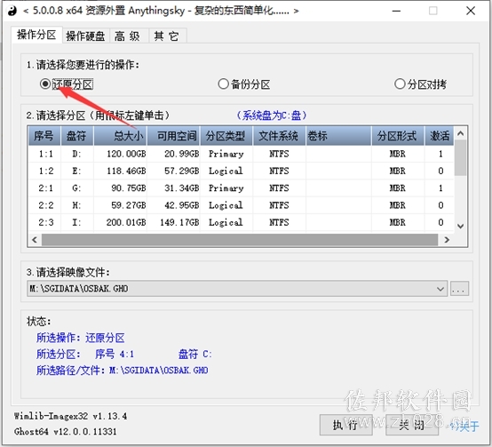Expand the image file path dropdown
Image resolution: width=492 pixels, height=447 pixels.
(x=440, y=289)
